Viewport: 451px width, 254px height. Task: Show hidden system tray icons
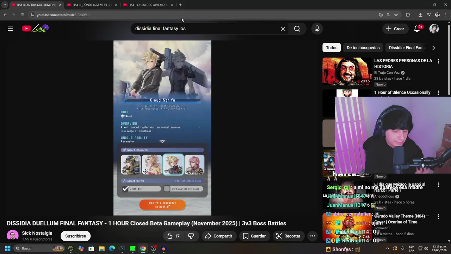pos(387,248)
